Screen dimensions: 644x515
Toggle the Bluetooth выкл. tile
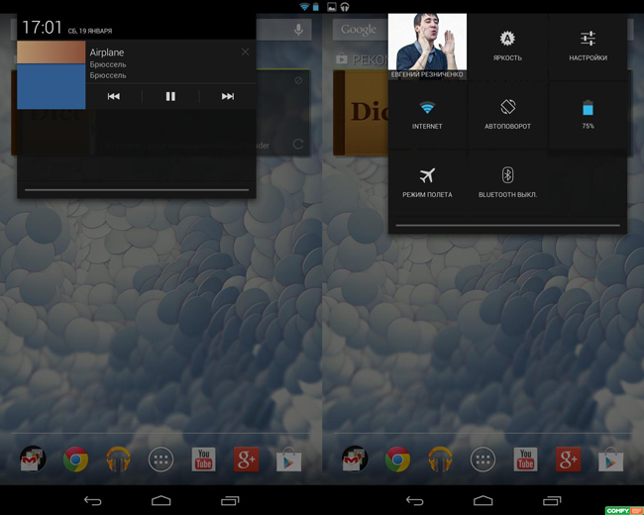[507, 183]
